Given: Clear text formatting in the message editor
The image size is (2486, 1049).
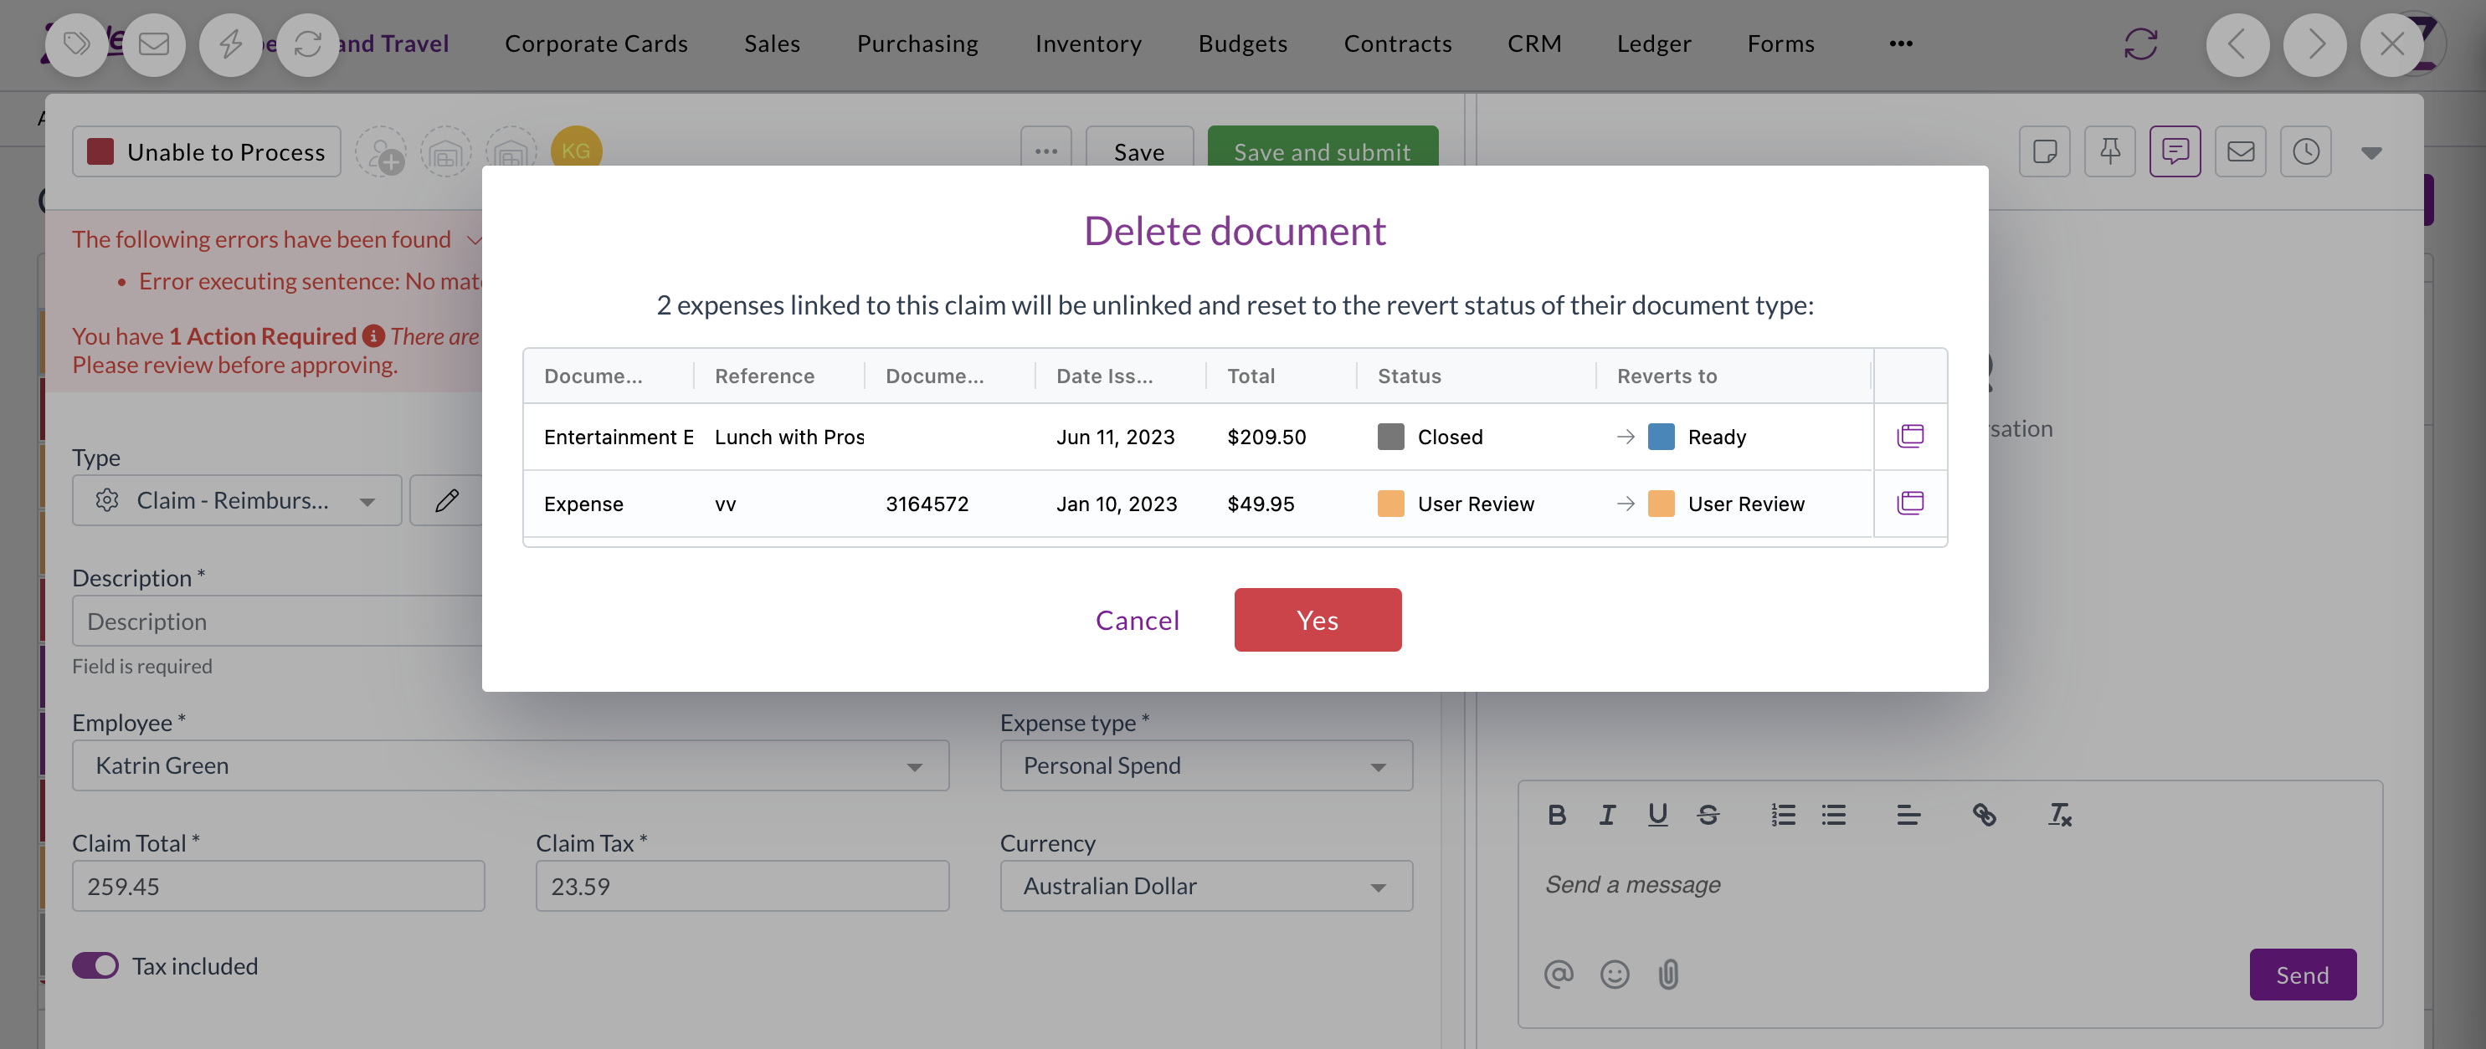Looking at the screenshot, I should tap(2059, 815).
